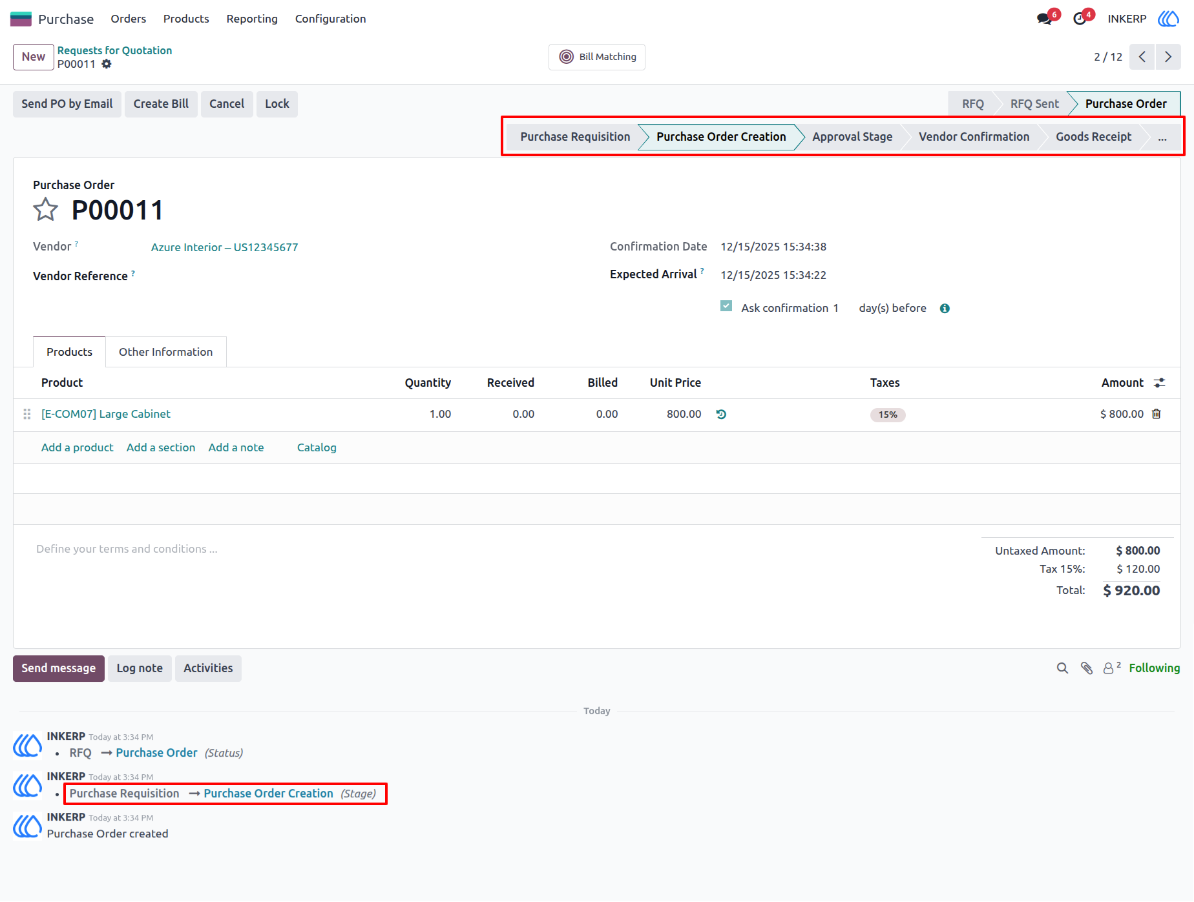Viewport: 1194px width, 902px height.
Task: Open the conversations chat icon
Action: pyautogui.click(x=1044, y=19)
